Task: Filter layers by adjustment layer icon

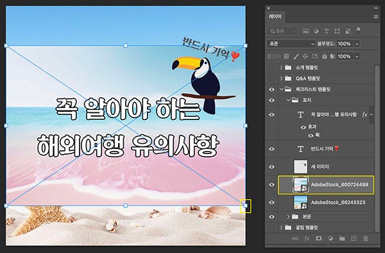Action: pos(316,31)
